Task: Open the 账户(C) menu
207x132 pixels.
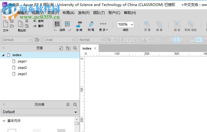Action: (114, 13)
